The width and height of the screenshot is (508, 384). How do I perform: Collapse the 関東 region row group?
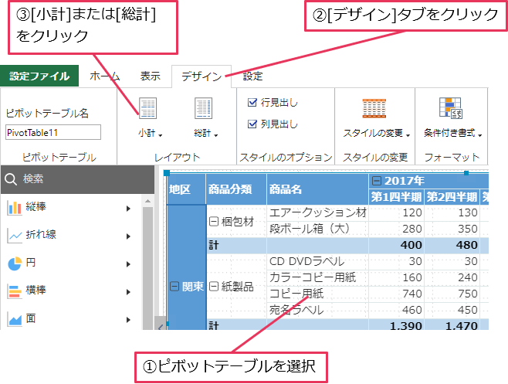coord(174,287)
